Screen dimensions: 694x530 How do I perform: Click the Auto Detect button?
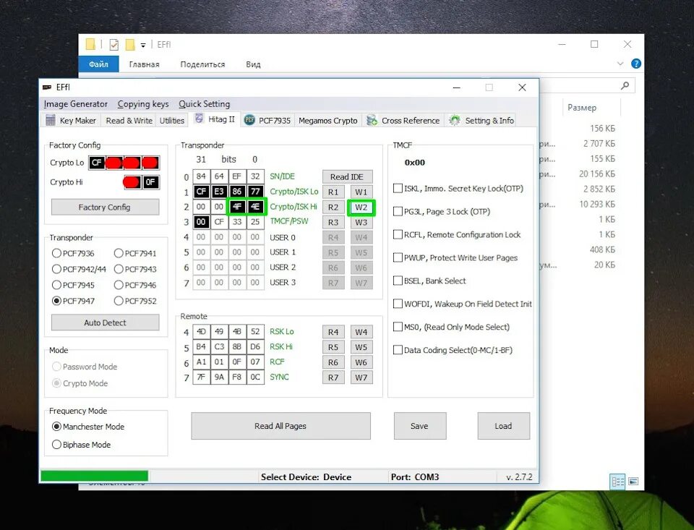[105, 322]
